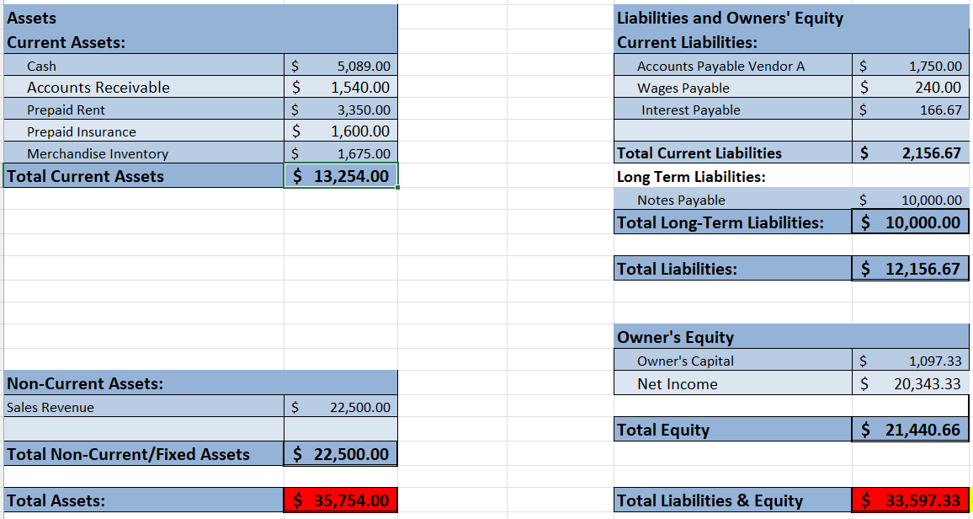This screenshot has width=973, height=519.
Task: Click the Cash amount cell 5,089.00
Action: click(x=341, y=65)
